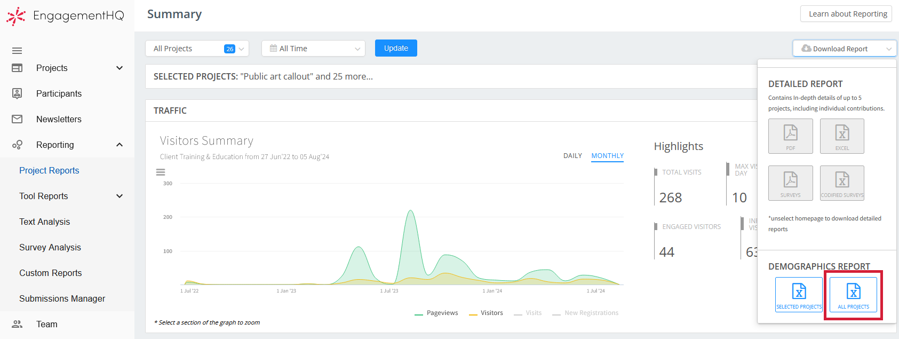
Task: Toggle Pageviews series in chart legend
Action: tap(436, 313)
